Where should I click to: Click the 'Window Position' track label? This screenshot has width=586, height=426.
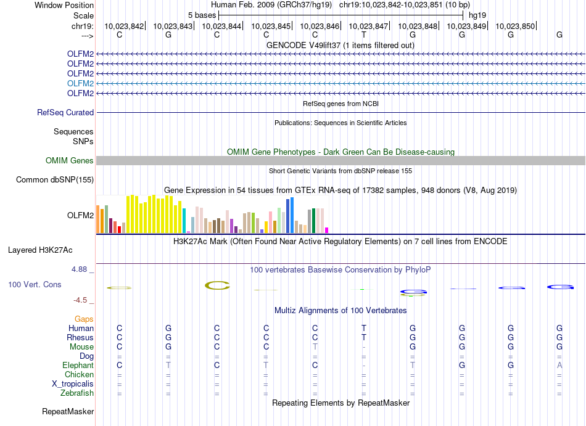(64, 5)
